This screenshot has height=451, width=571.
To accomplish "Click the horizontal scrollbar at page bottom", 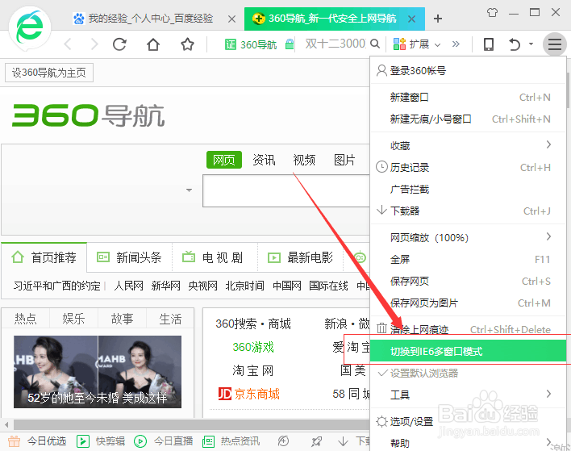I will click(192, 424).
